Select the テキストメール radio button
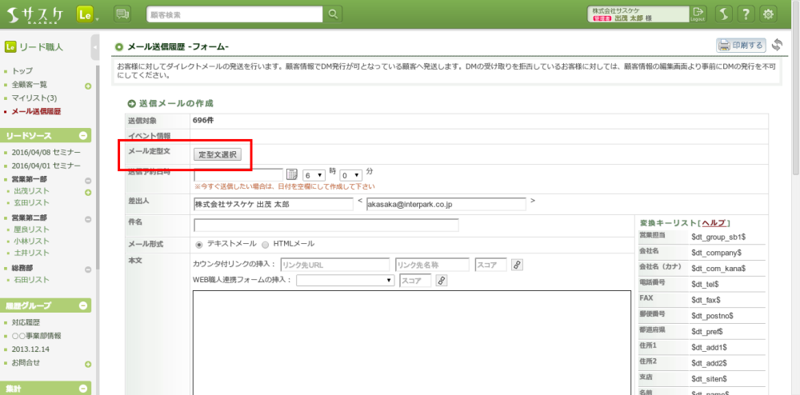The image size is (800, 395). coord(198,244)
